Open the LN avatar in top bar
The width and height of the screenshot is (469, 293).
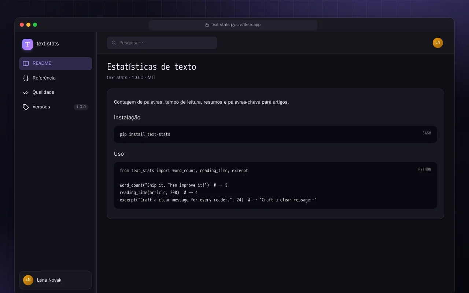pyautogui.click(x=438, y=43)
